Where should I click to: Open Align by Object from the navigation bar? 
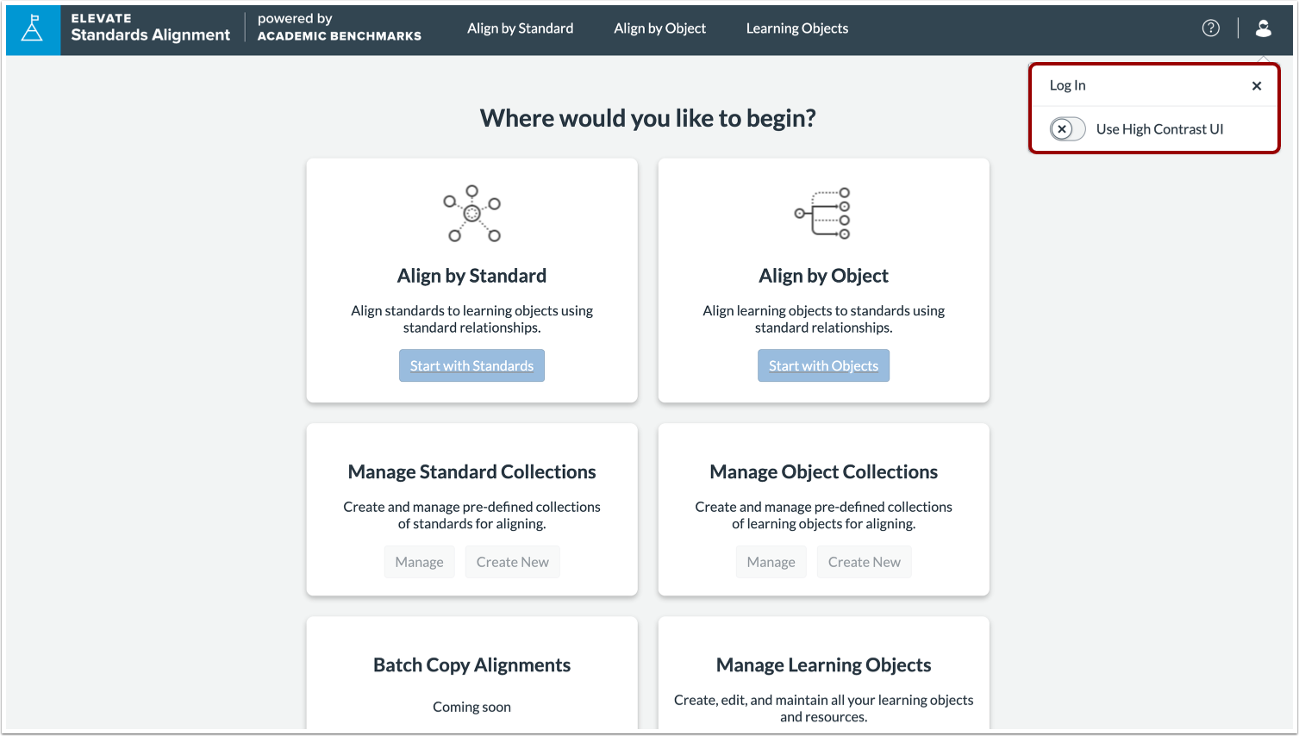coord(659,28)
